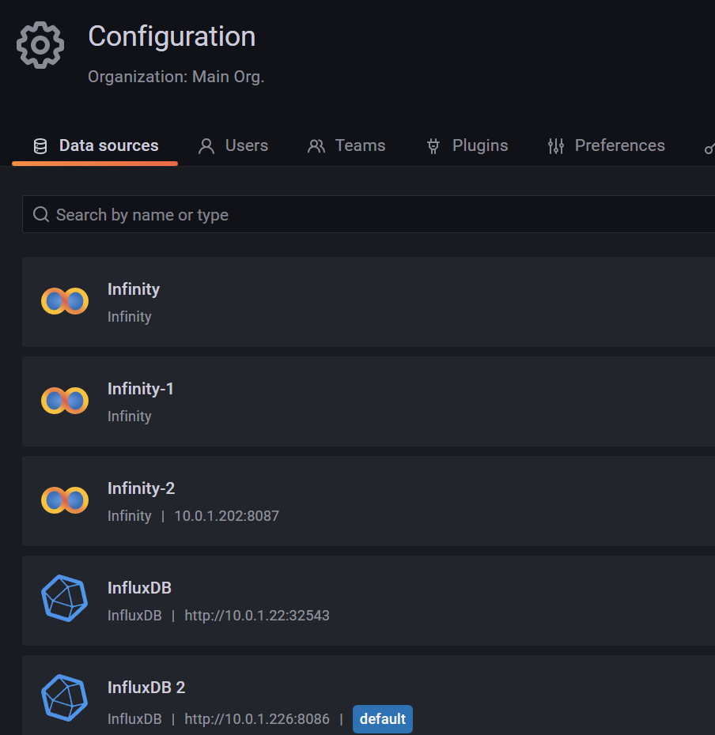
Task: Click the InfluxDB polyhedron logo
Action: click(x=64, y=599)
